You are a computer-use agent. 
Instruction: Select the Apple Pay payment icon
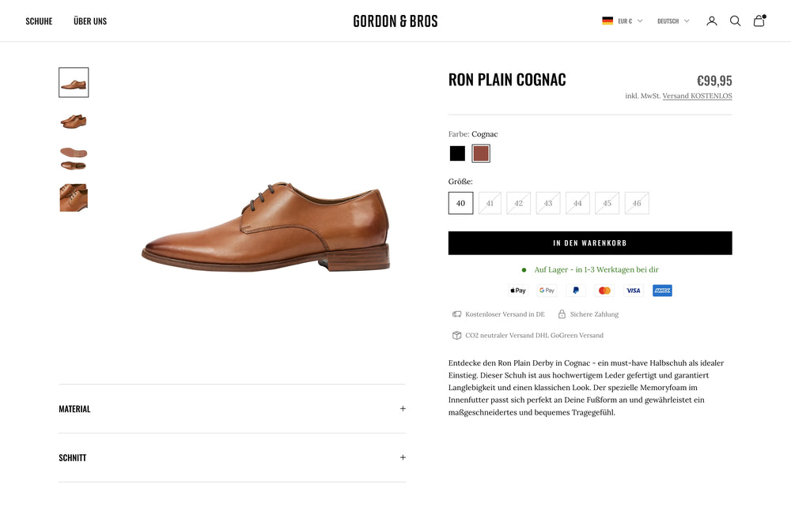(x=517, y=290)
